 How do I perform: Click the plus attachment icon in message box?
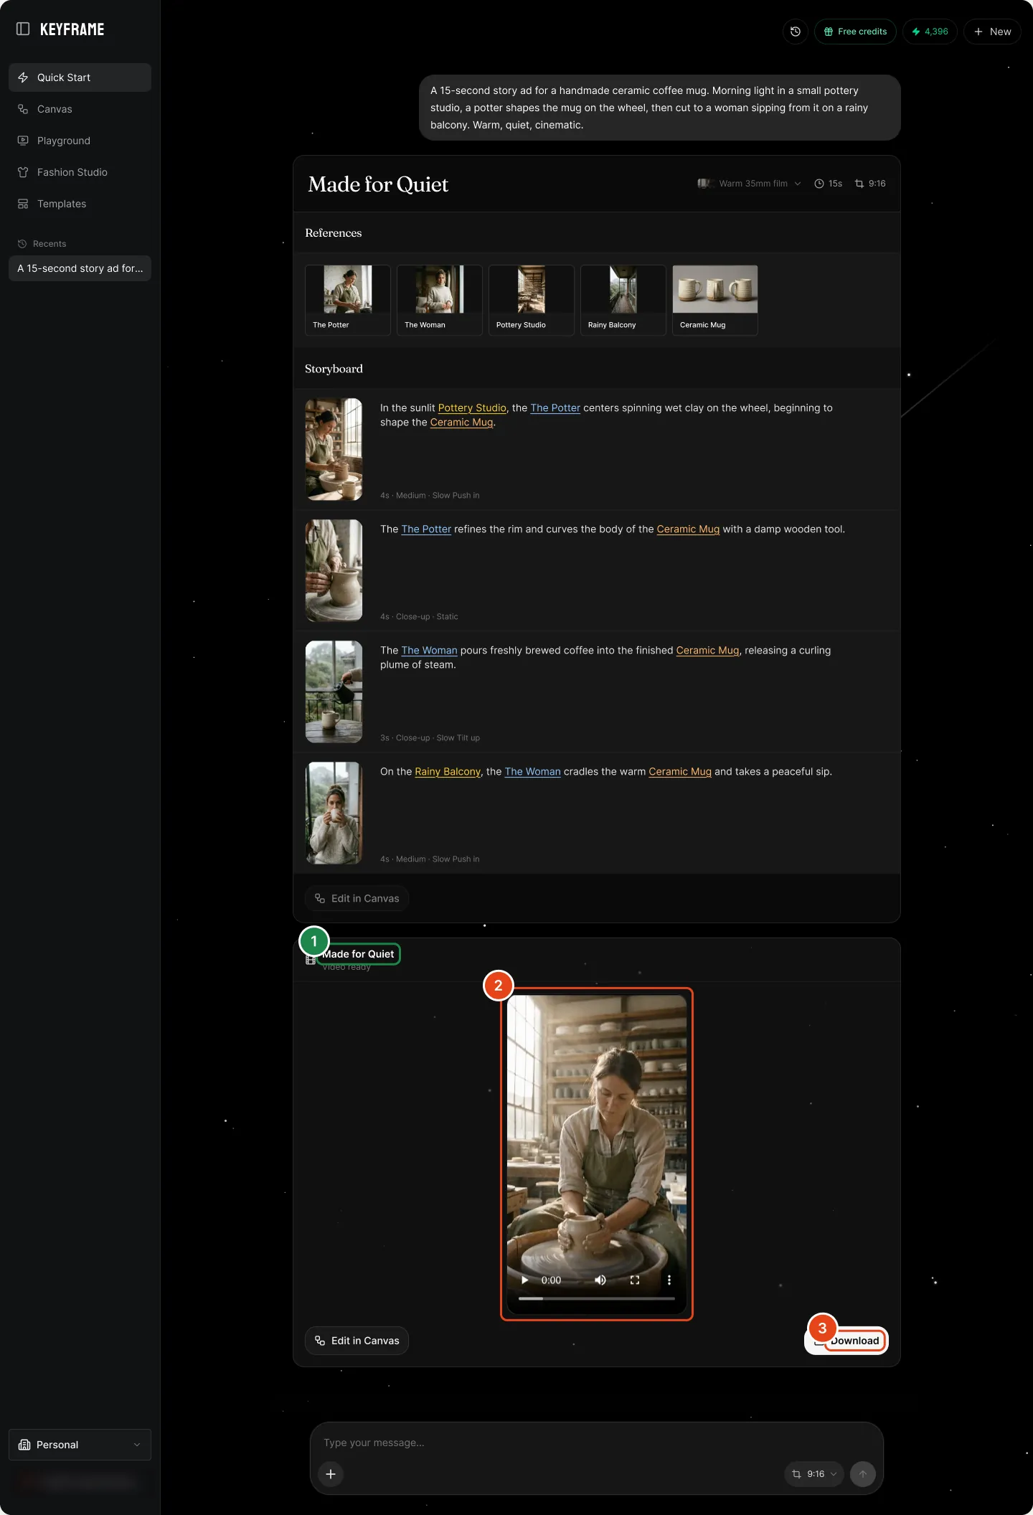pos(331,1474)
